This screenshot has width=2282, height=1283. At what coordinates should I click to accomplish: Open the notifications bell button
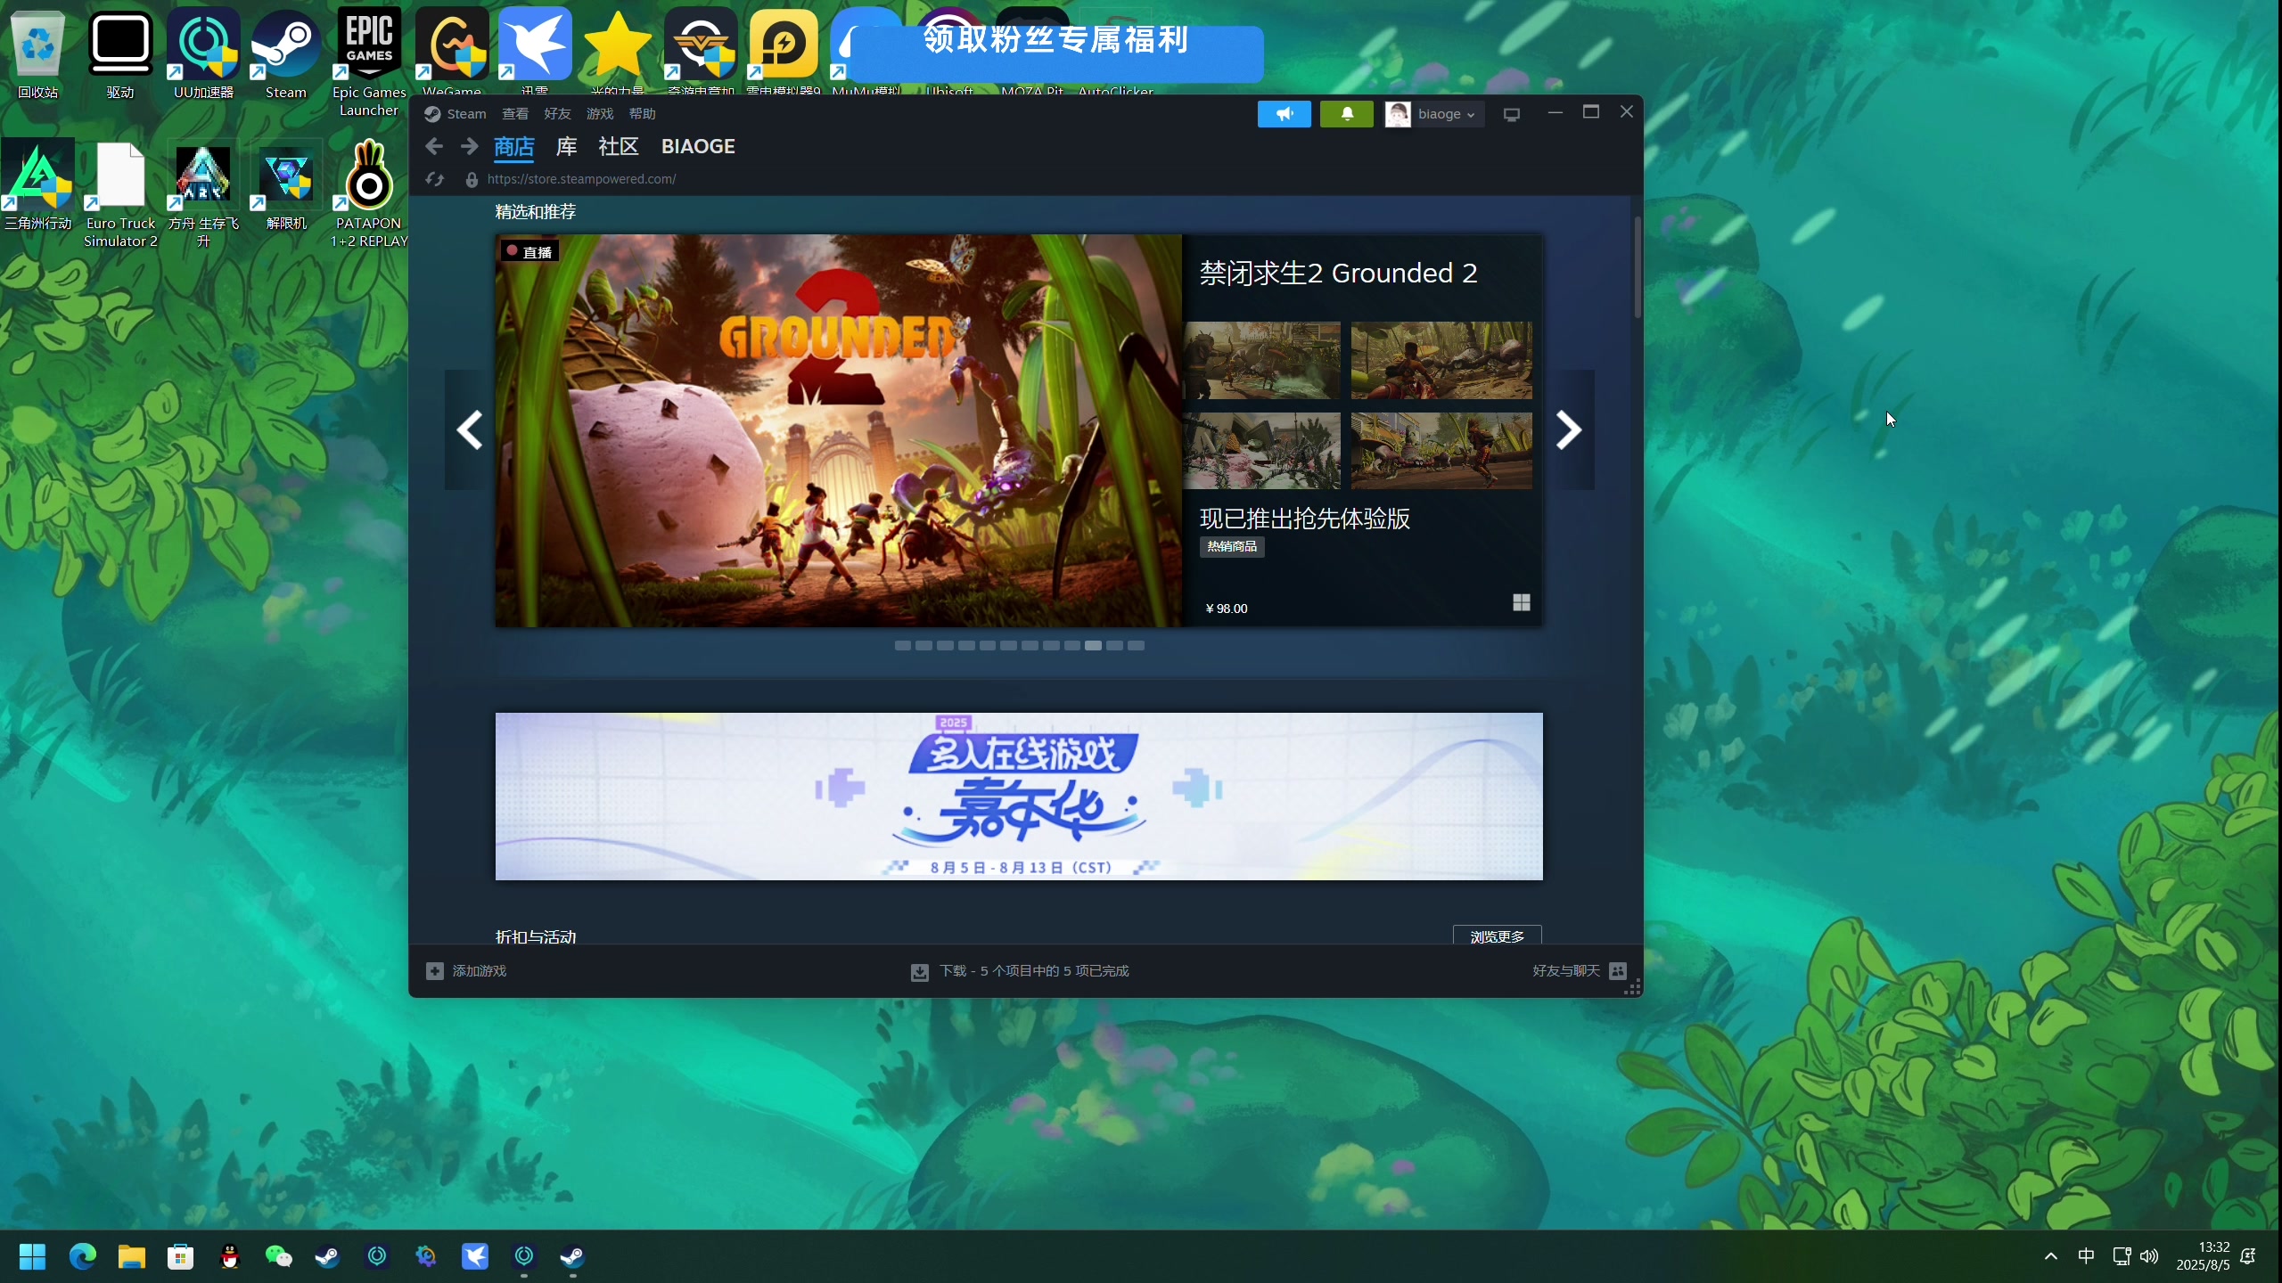click(x=1346, y=114)
